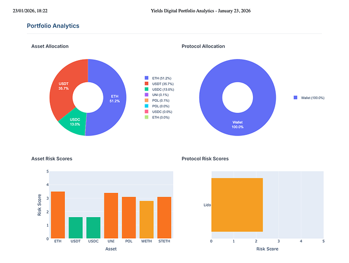Viewport: 349px width, 263px height.
Task: Click the UNI (0.1%) legend entry
Action: coord(157,95)
